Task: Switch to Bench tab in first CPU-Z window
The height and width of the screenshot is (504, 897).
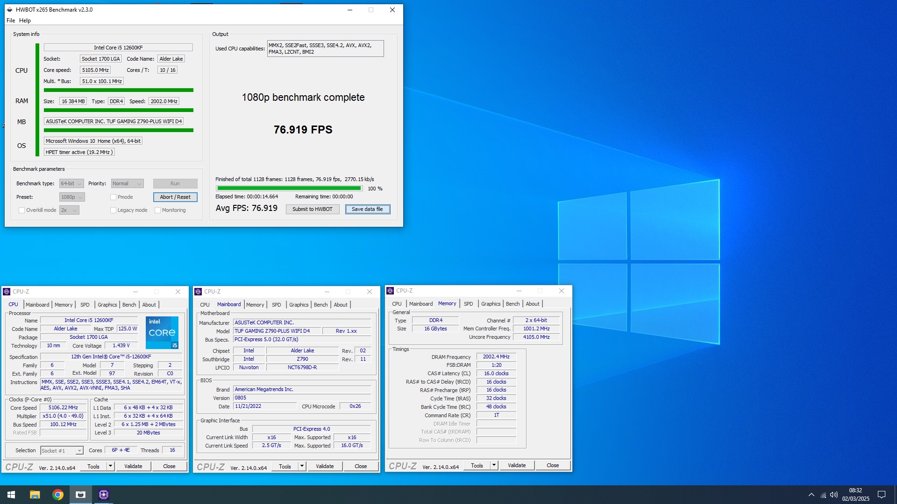Action: point(129,305)
